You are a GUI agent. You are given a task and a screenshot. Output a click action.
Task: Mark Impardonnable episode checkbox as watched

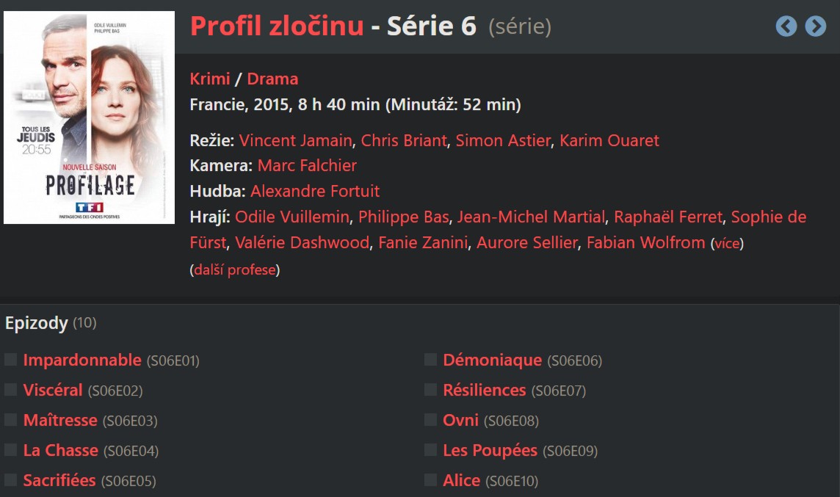11,360
